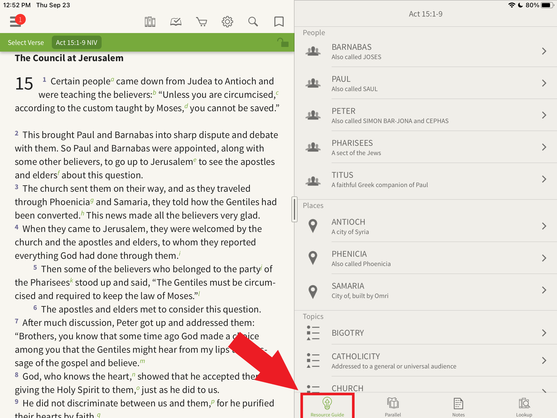Tap footnote e after 'Jerusalem'
The width and height of the screenshot is (557, 418).
click(195, 160)
